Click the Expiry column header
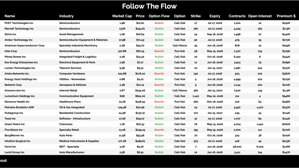This screenshot has height=168, width=299. click(x=215, y=16)
